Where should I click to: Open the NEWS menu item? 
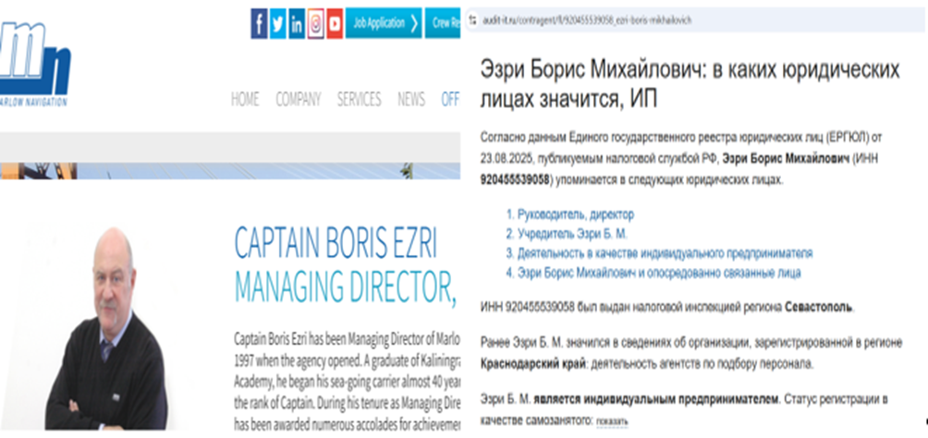click(411, 100)
